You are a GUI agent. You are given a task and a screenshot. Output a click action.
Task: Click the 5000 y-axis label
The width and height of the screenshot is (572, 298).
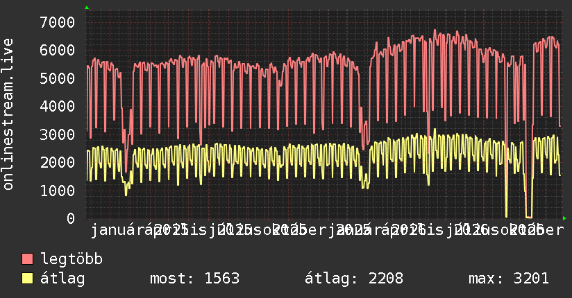click(x=58, y=78)
